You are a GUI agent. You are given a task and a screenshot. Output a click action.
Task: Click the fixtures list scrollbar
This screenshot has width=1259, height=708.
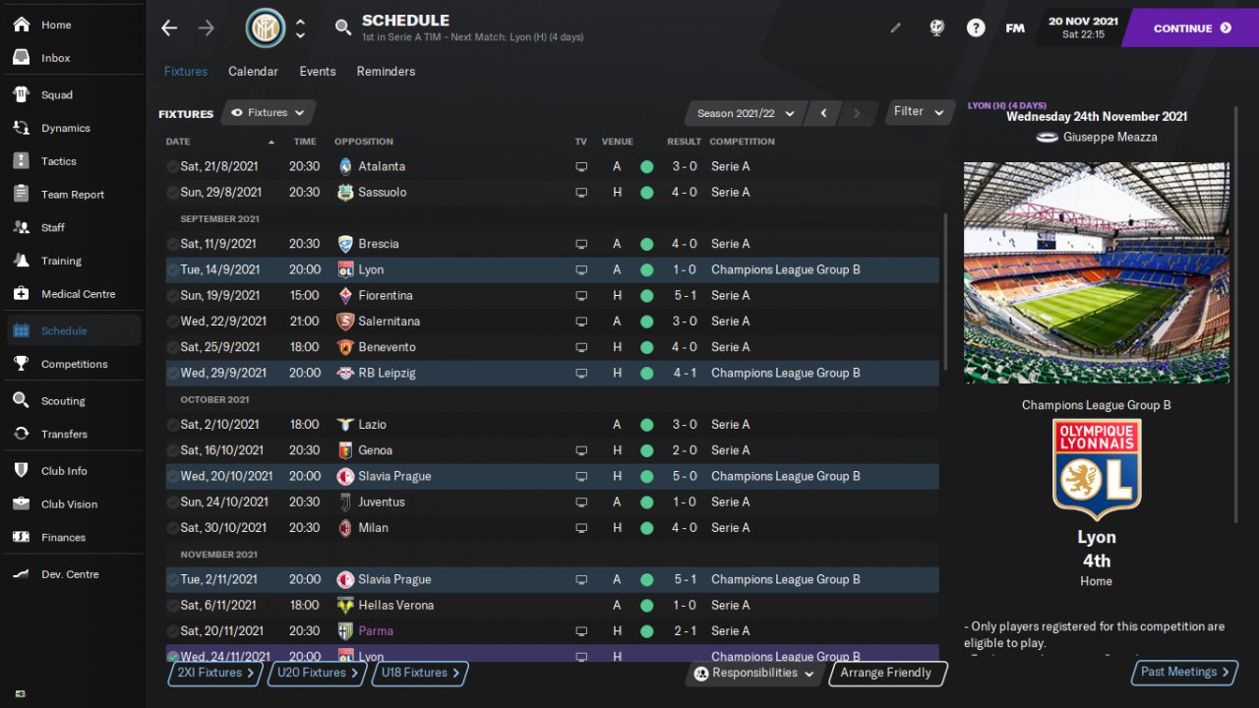pos(945,291)
